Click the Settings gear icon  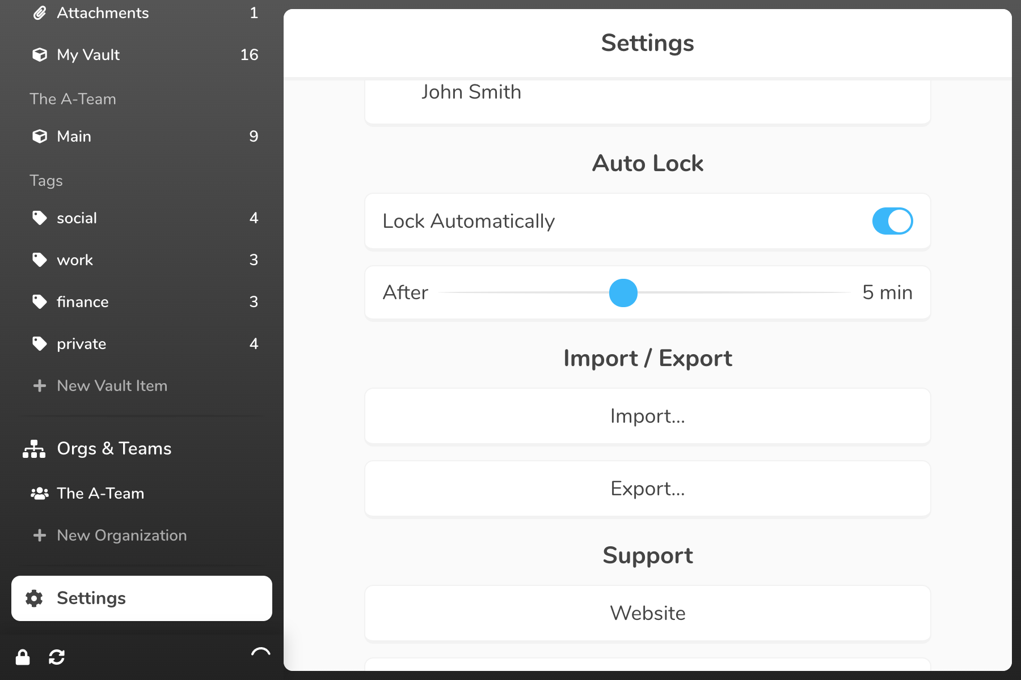pos(34,598)
